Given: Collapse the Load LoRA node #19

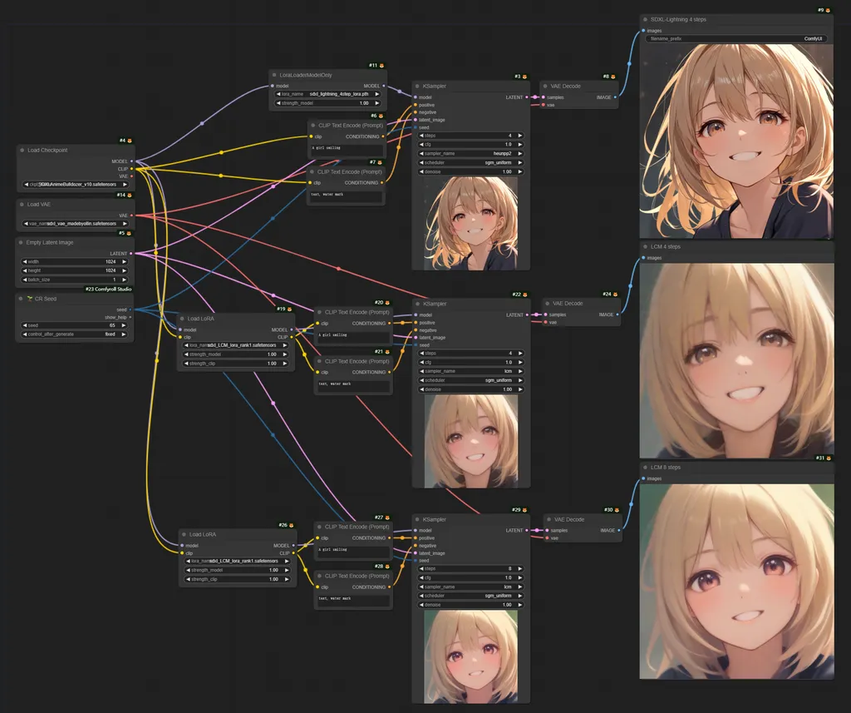Looking at the screenshot, I should click(181, 318).
